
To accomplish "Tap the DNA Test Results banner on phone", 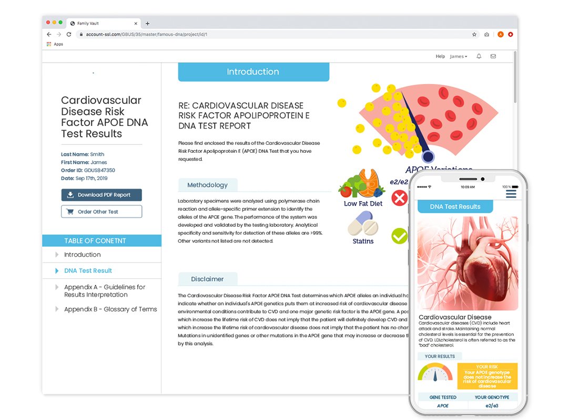I will (455, 206).
